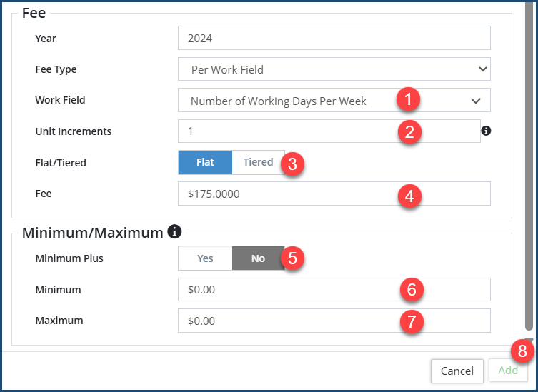Click red callout marker number 1
This screenshot has height=392, width=538.
pyautogui.click(x=408, y=99)
